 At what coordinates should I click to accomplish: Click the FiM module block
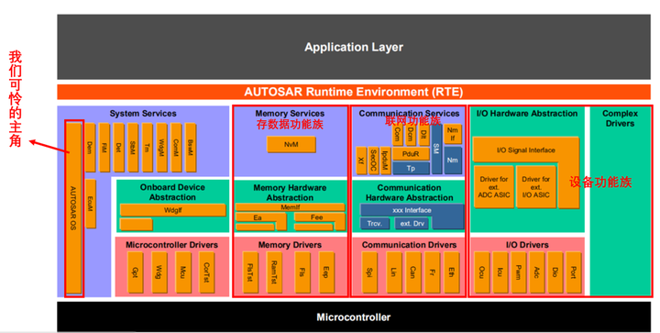(104, 148)
